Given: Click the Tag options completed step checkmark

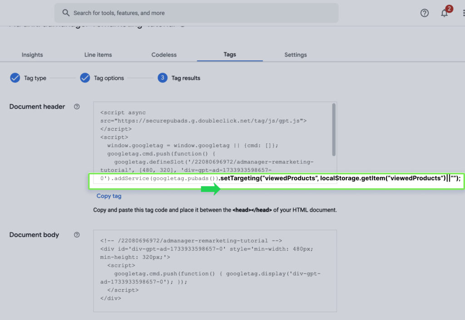Looking at the screenshot, I should click(x=85, y=78).
